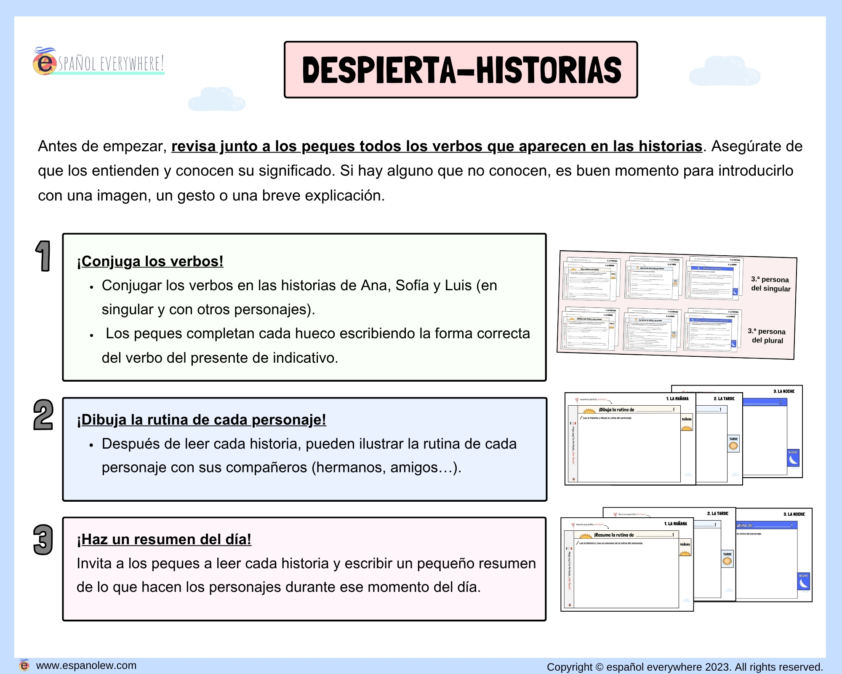
Task: Click the '3.ª persona del plural' label
Action: click(767, 336)
